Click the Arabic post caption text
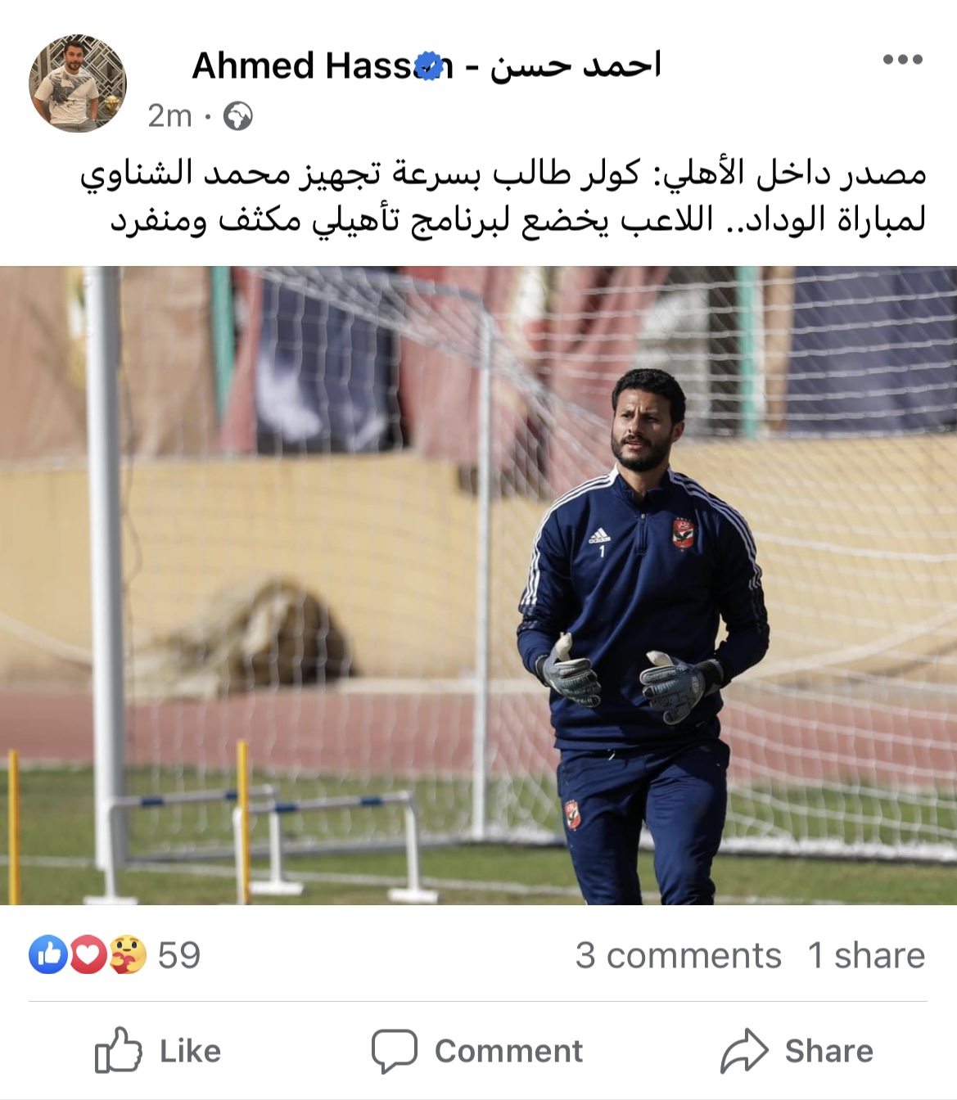 (503, 196)
